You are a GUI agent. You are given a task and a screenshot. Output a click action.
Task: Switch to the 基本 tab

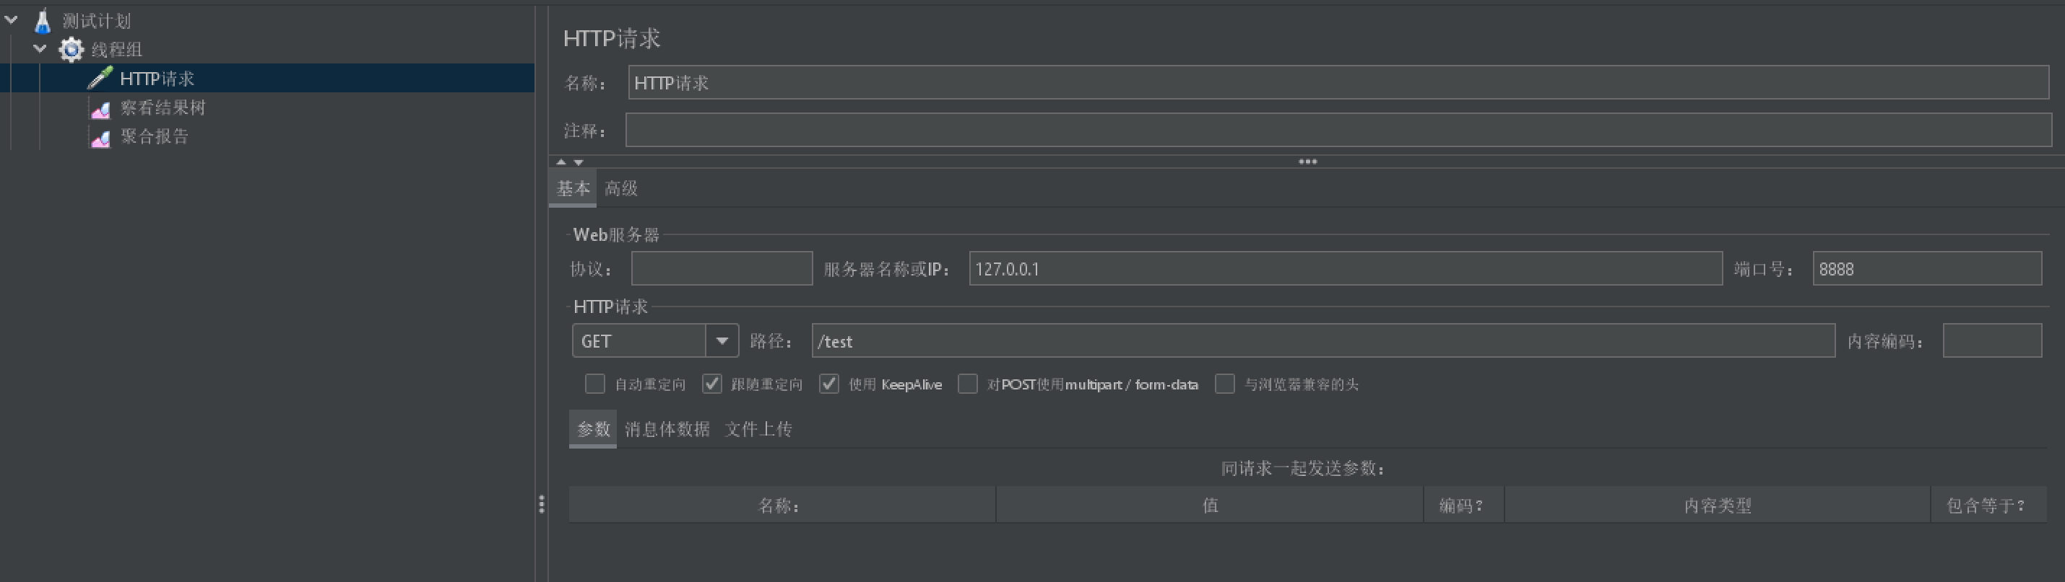pyautogui.click(x=573, y=188)
